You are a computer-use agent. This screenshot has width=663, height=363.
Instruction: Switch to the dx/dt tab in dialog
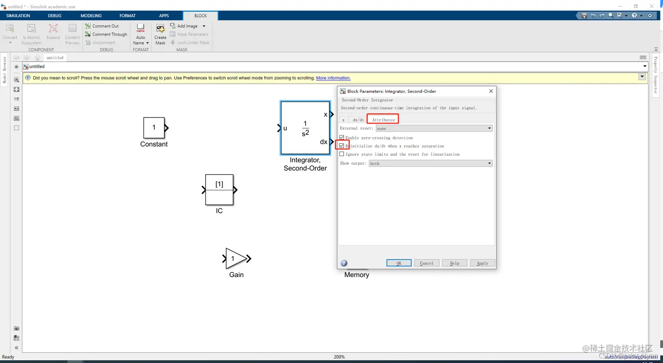358,120
